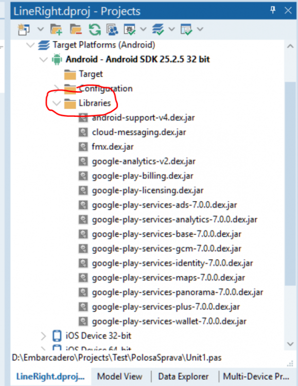Screen dimensions: 298x386
Task: Click the iOS Device 32-bit phone icon
Action: (x=57, y=336)
